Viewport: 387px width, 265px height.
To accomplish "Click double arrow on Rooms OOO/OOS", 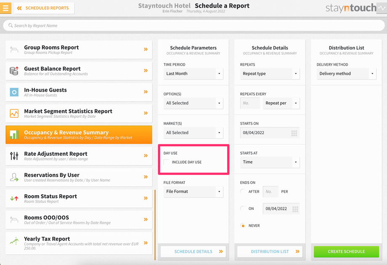I will point(146,219).
